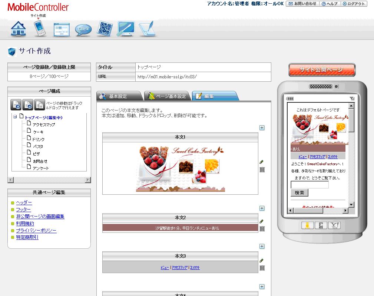Switch to the 基本設定 tab
This screenshot has height=296, width=374.
[x=119, y=96]
